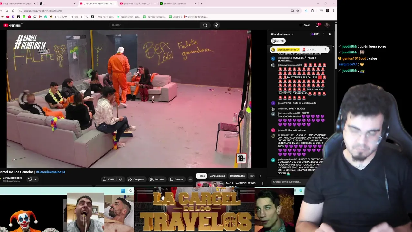The width and height of the screenshot is (412, 232).
Task: Open The People's Design bookmark
Action: coord(154,17)
